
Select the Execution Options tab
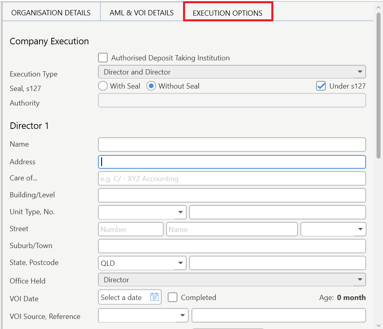tap(228, 13)
